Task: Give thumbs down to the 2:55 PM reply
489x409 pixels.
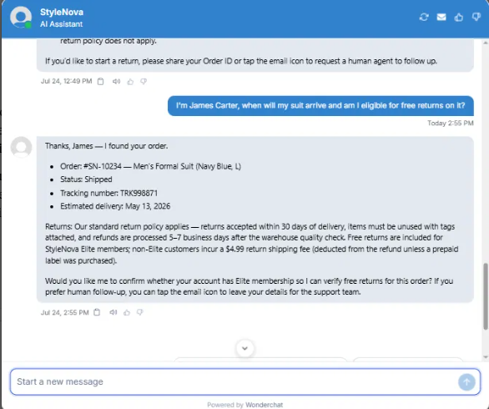Action: [x=139, y=312]
